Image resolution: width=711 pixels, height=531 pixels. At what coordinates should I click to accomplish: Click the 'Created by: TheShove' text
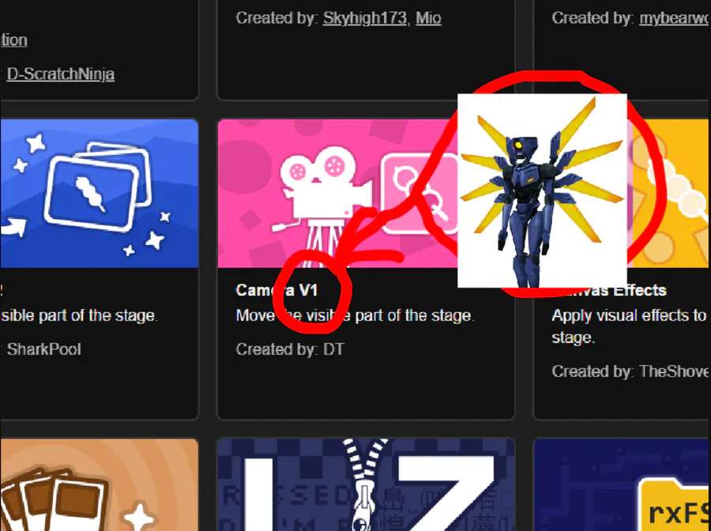point(630,371)
